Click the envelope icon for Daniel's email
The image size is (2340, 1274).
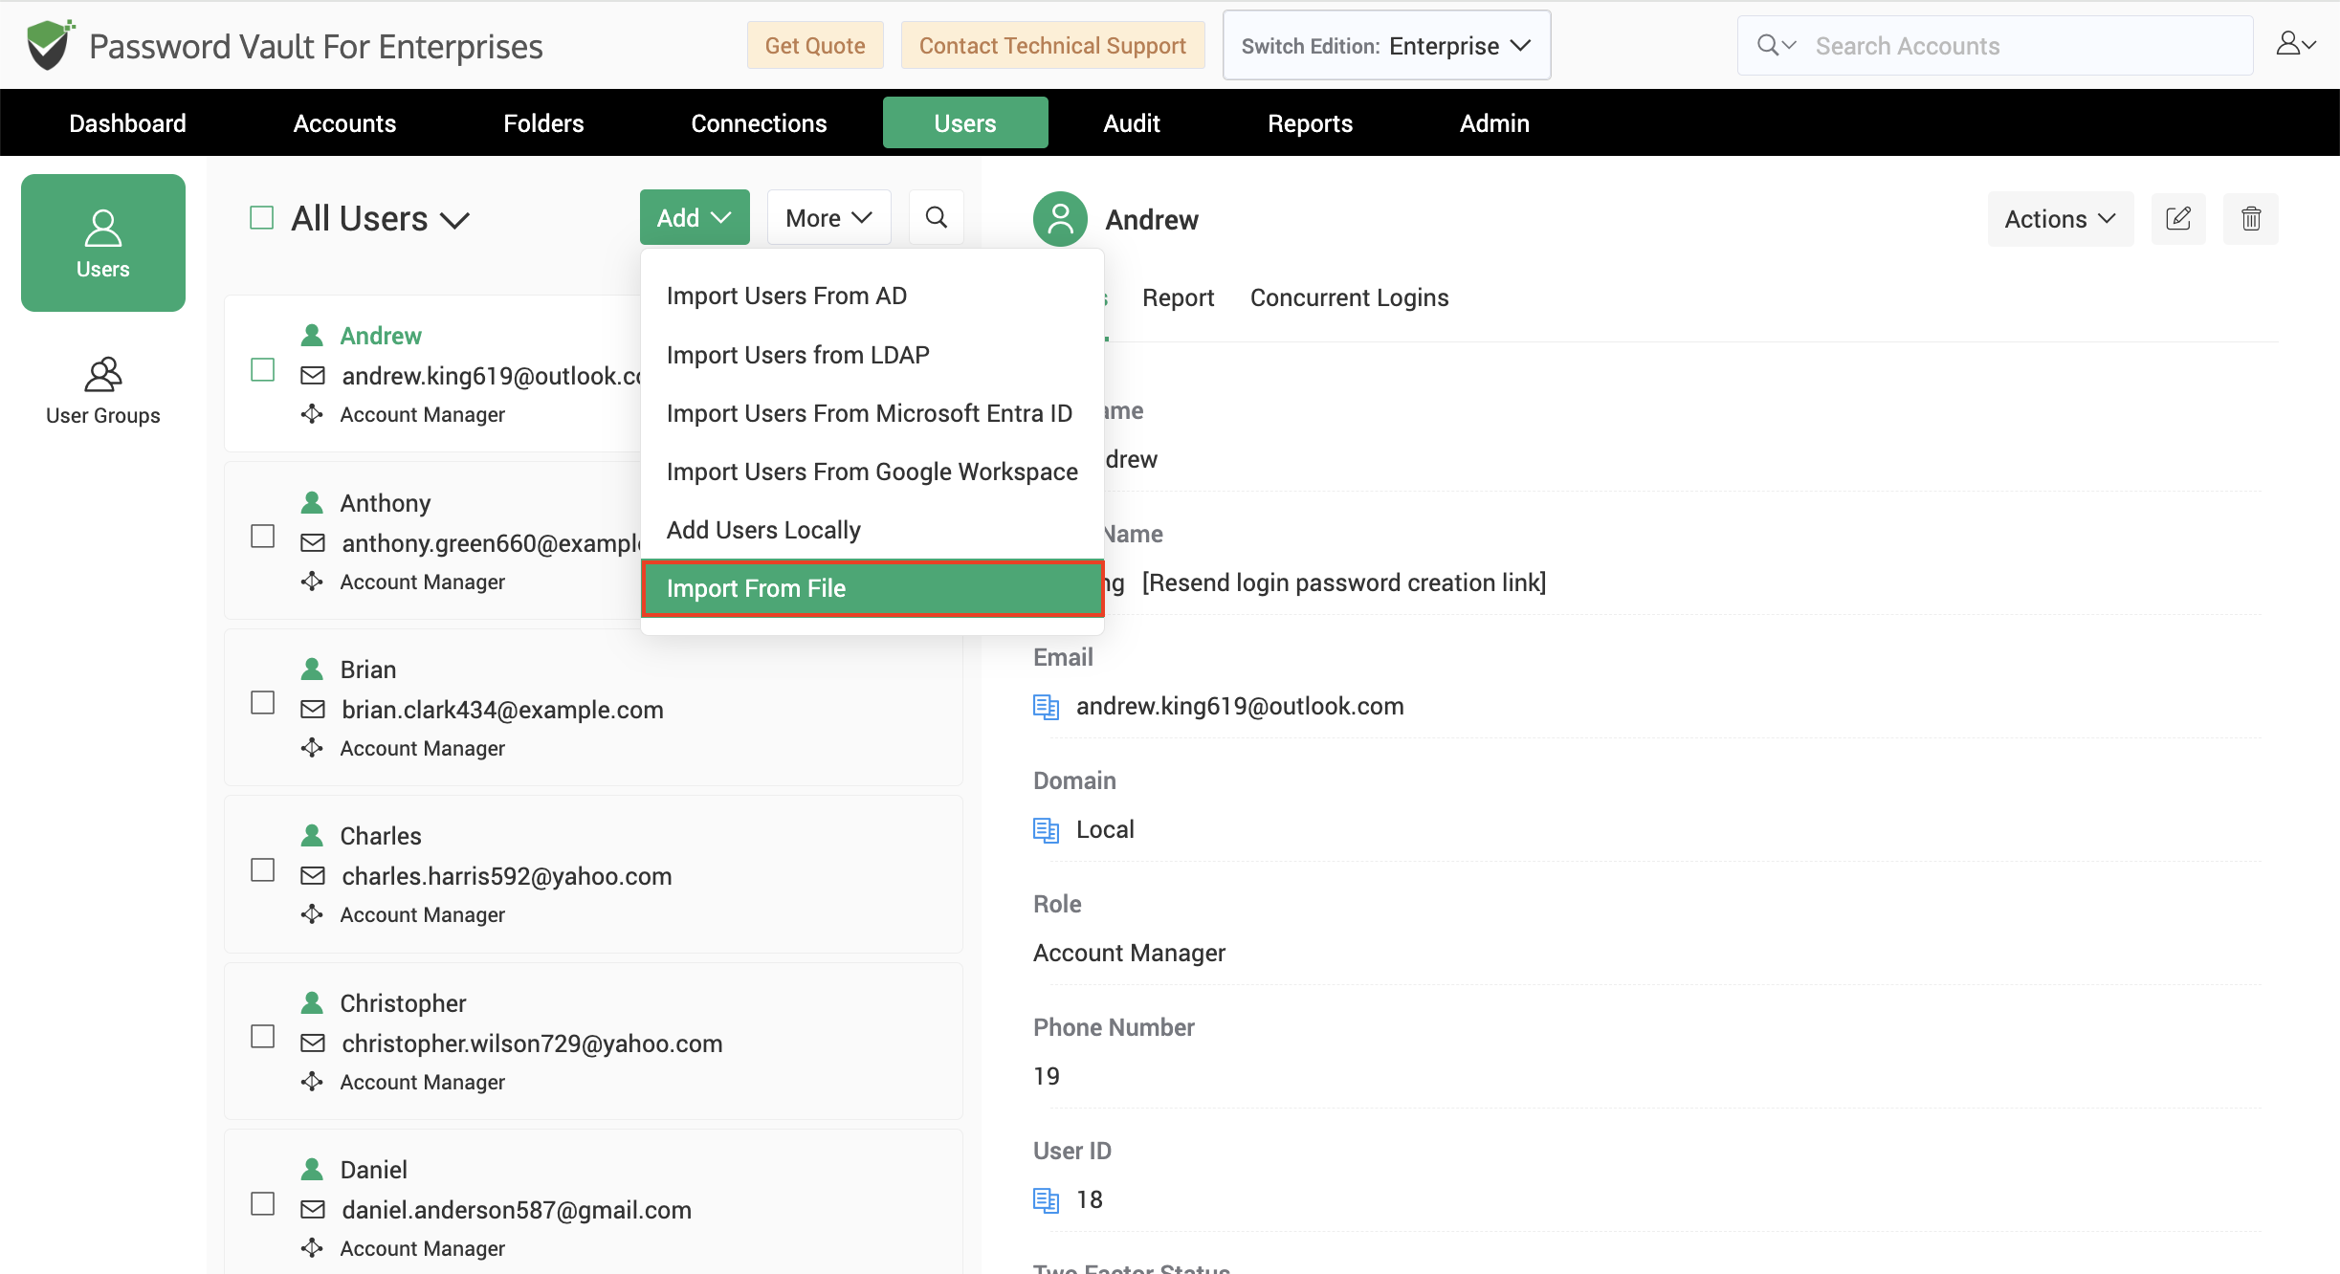click(313, 1210)
